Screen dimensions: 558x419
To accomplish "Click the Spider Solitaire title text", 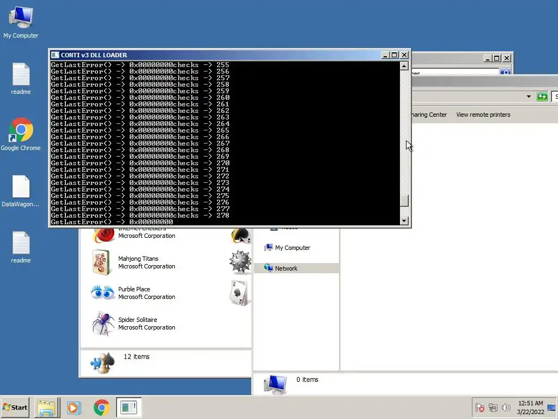I will coord(137,320).
